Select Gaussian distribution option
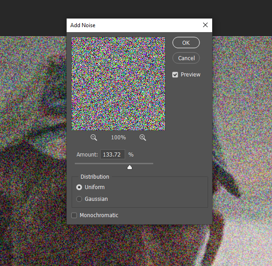The width and height of the screenshot is (272, 266). 79,199
